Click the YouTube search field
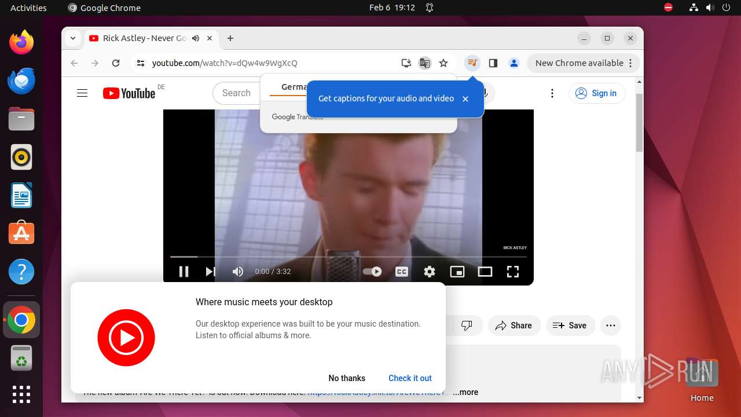The height and width of the screenshot is (417, 741). (x=236, y=93)
